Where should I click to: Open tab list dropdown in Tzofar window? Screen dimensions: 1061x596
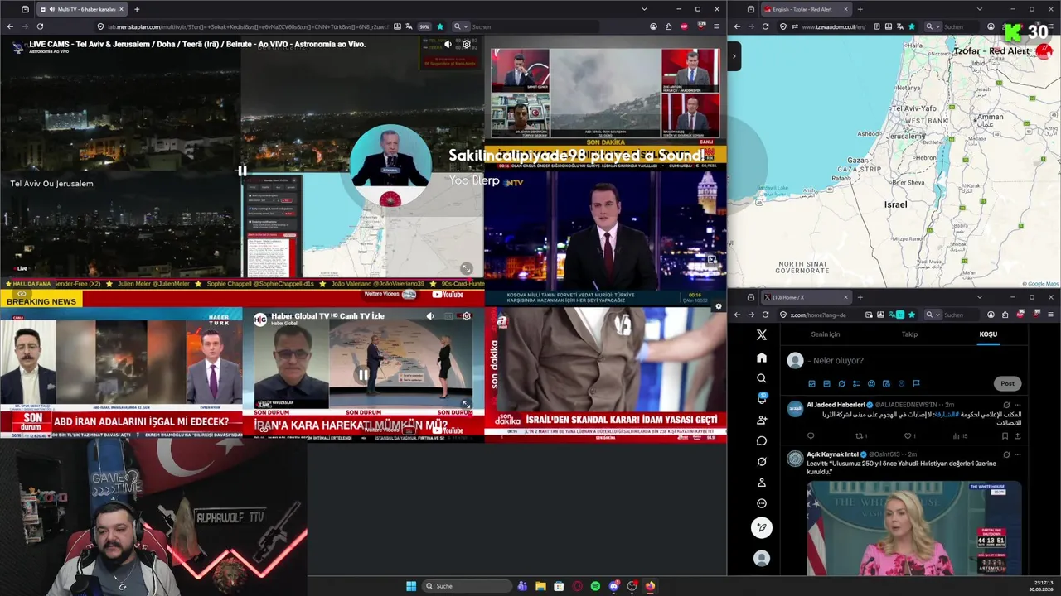(x=979, y=9)
